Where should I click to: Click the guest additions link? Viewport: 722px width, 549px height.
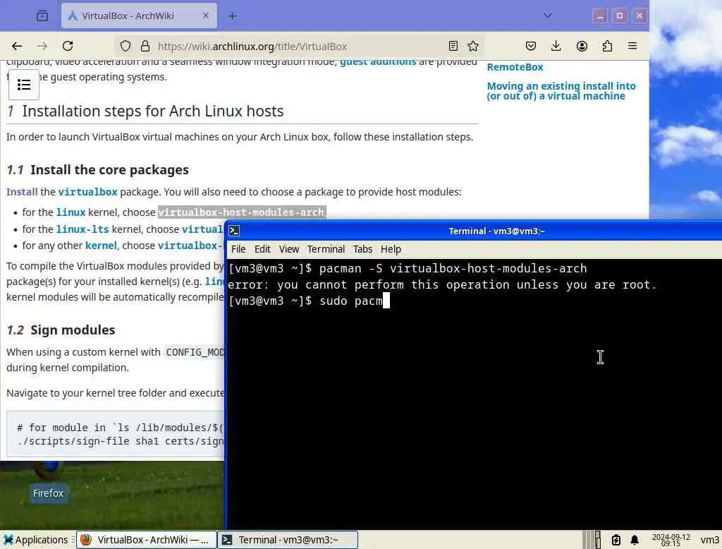[x=378, y=62]
